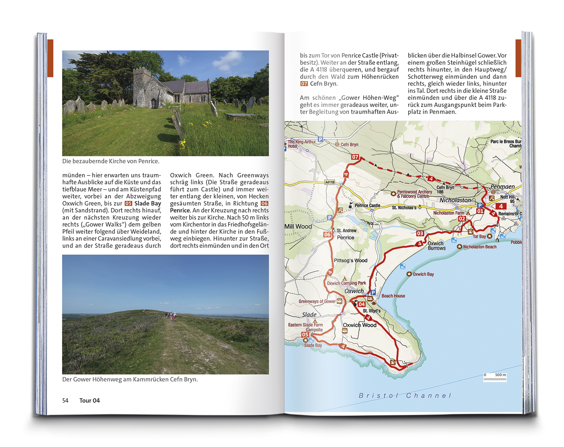564x447 pixels.
Task: Click the red 05 marker in the text
Action: tap(128, 203)
